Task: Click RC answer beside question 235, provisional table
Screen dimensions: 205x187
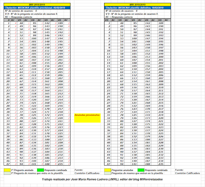Action: (x=67, y=164)
